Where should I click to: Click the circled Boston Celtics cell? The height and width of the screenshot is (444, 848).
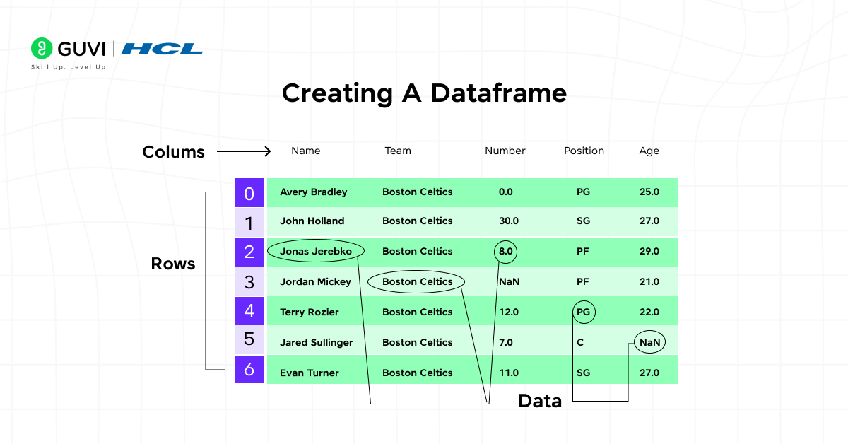417,281
